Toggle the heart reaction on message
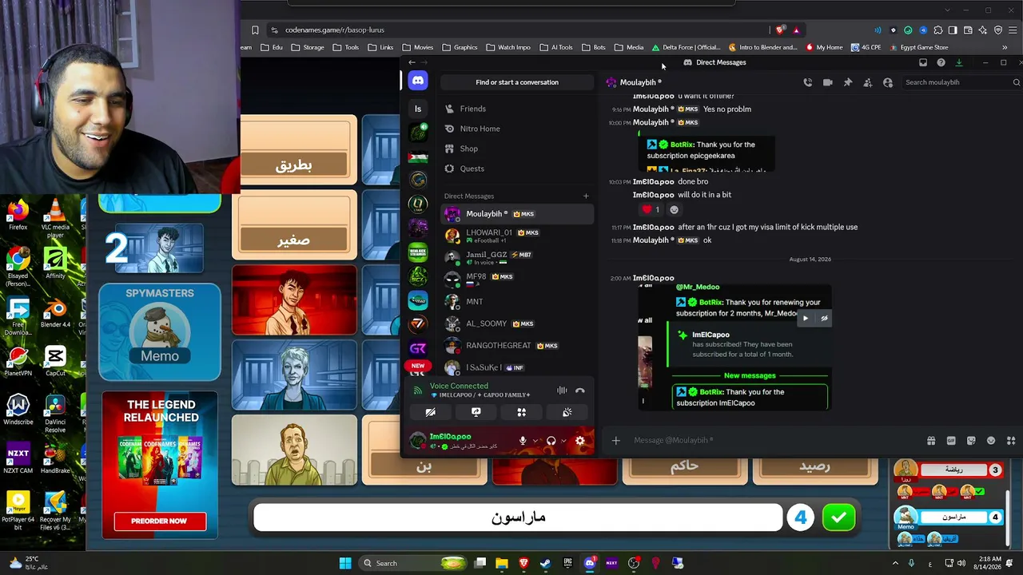1023x575 pixels. [651, 209]
